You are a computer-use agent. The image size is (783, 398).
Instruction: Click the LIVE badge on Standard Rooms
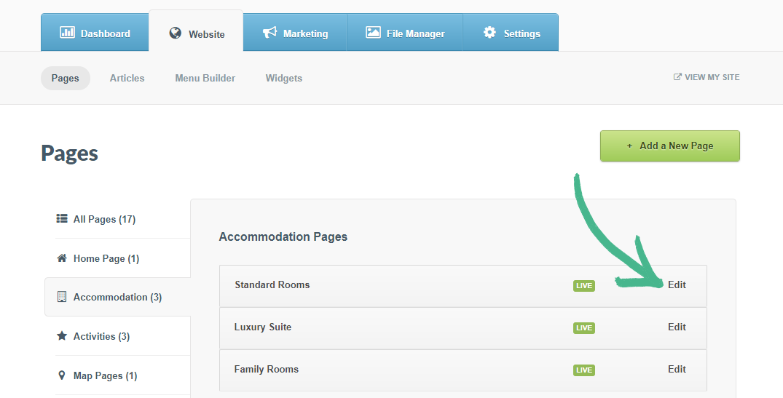583,286
